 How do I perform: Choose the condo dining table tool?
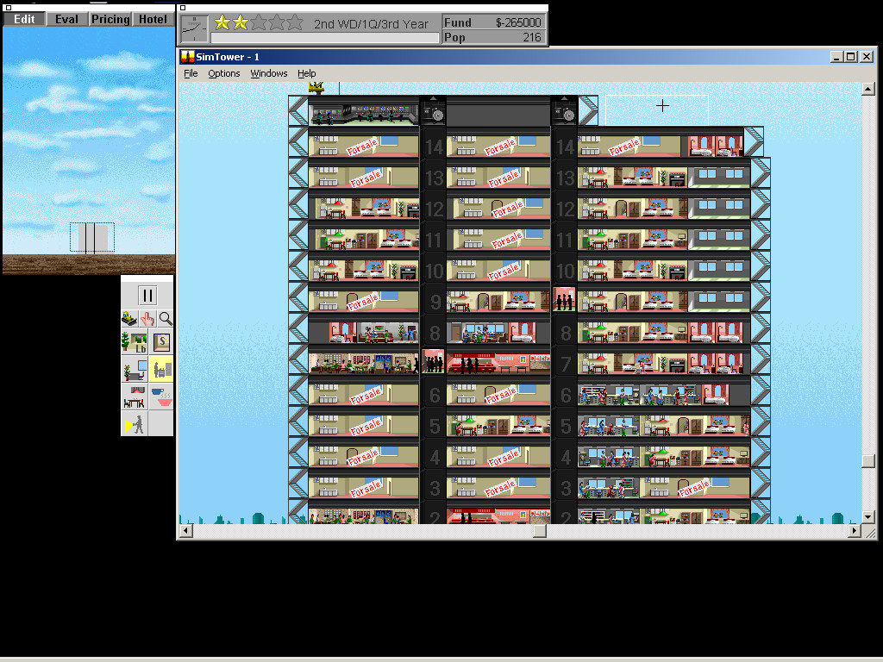(x=135, y=397)
